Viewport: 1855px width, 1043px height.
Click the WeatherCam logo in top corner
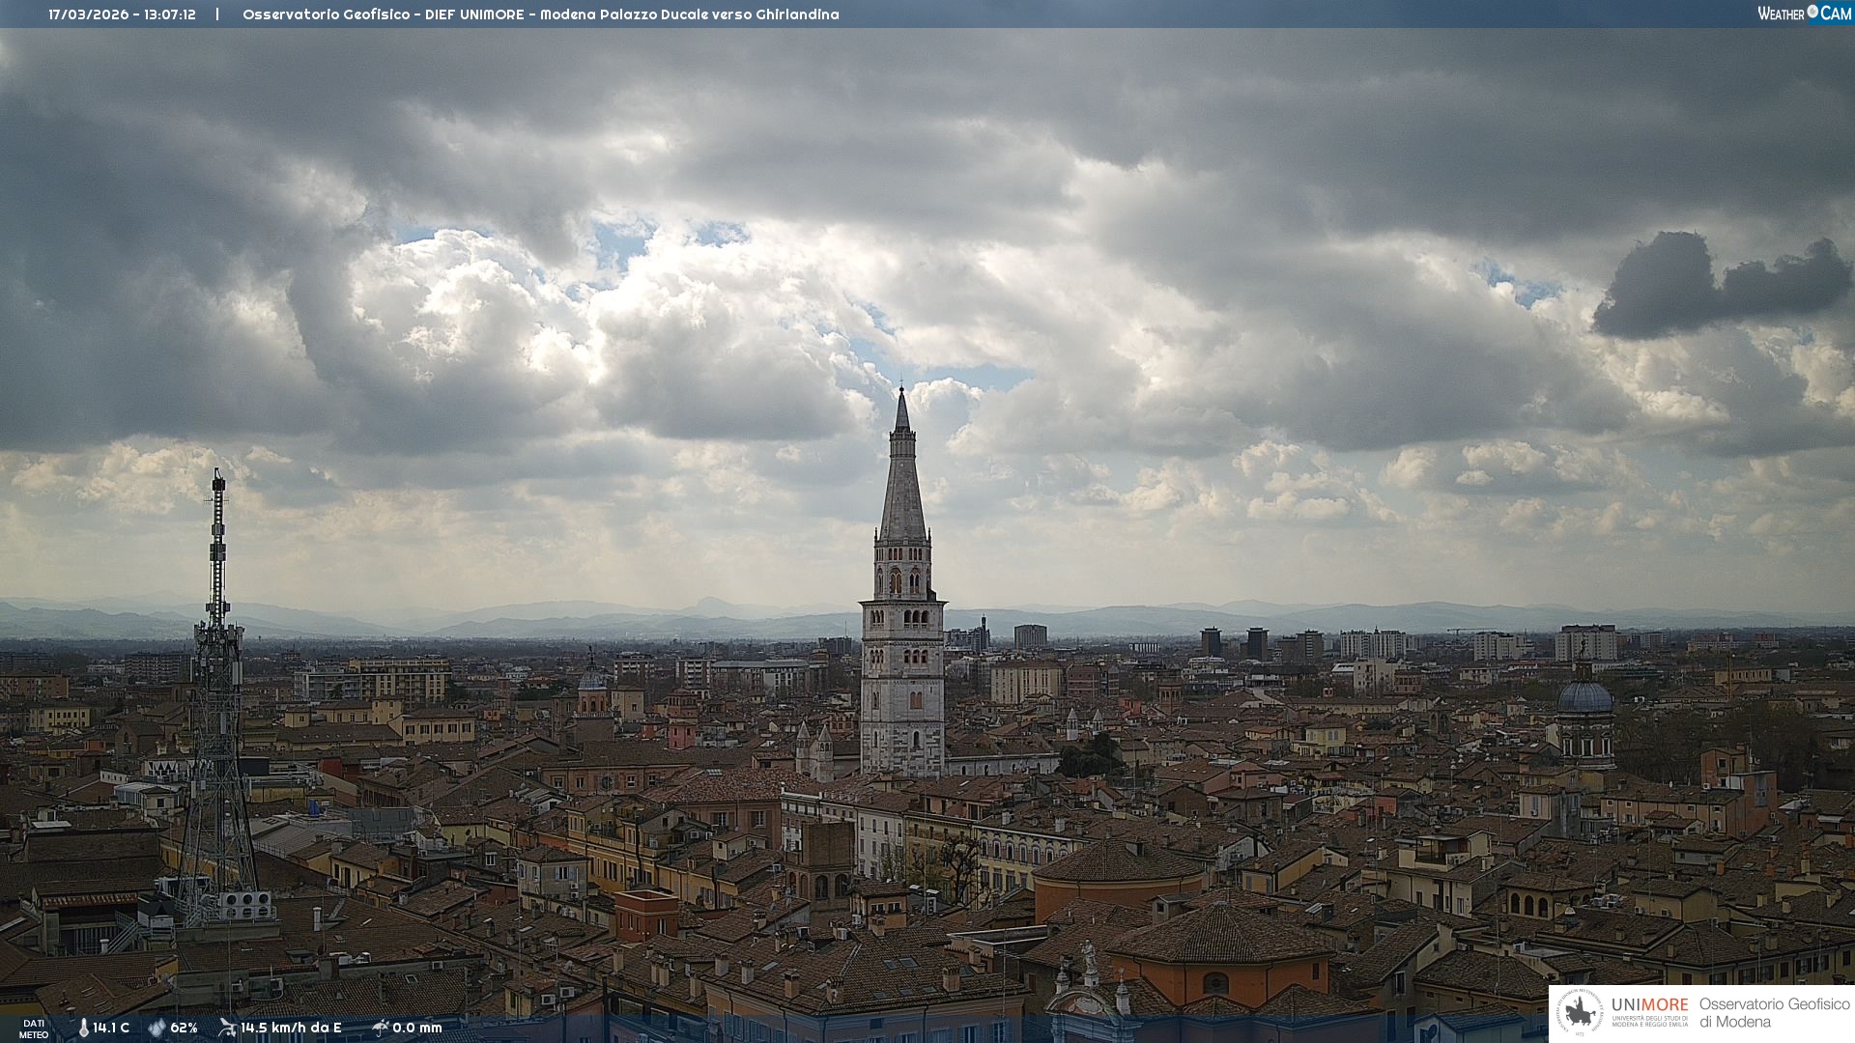point(1804,14)
